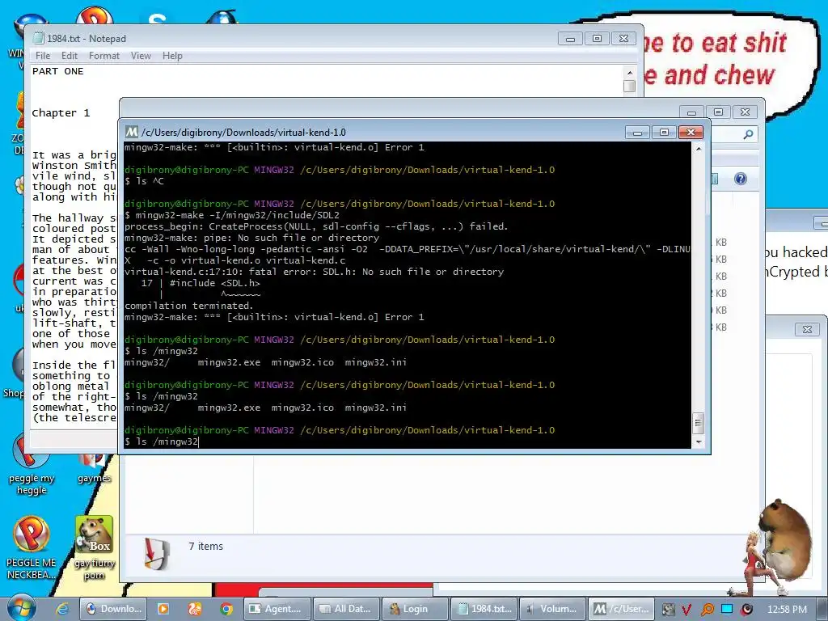Switch to the Downlo... taskbar button
Viewport: 828px width, 621px height.
[113, 609]
